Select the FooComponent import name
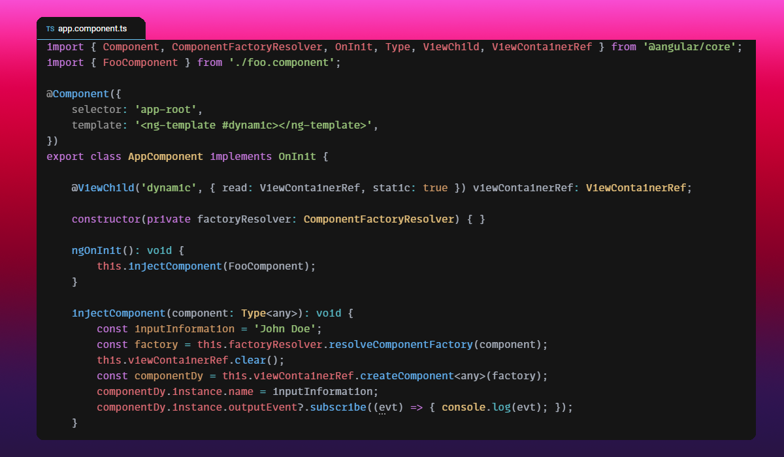784x457 pixels. point(140,62)
